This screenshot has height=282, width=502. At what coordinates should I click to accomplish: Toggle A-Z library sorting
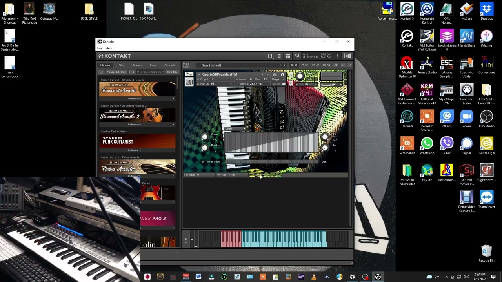(x=131, y=72)
